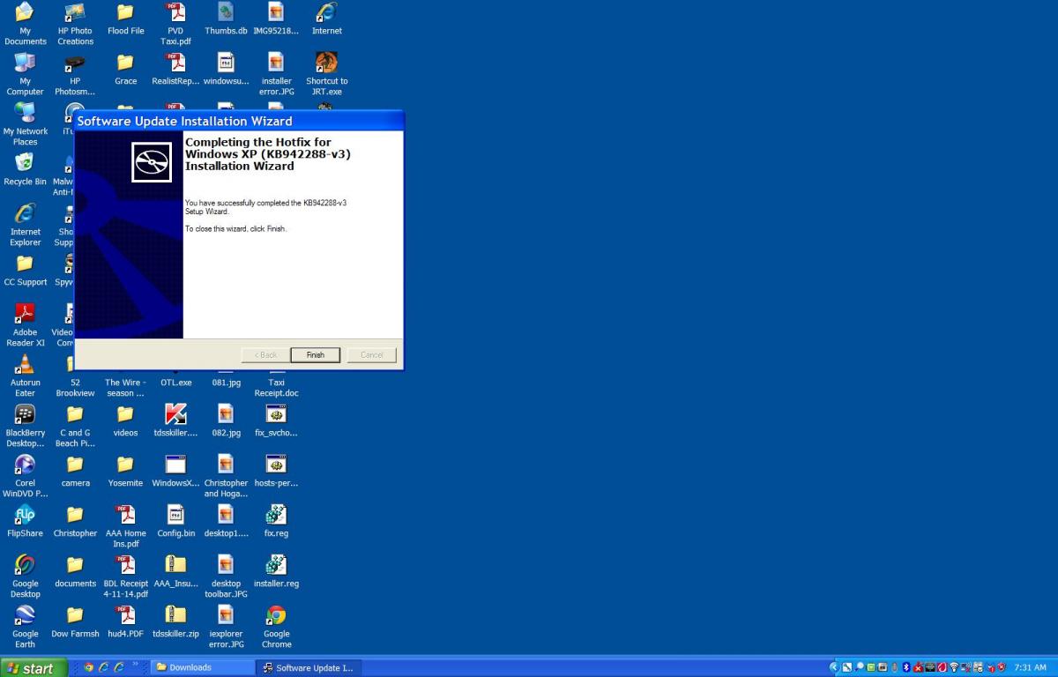The width and height of the screenshot is (1058, 677).
Task: Select the camera folder
Action: coord(75,472)
